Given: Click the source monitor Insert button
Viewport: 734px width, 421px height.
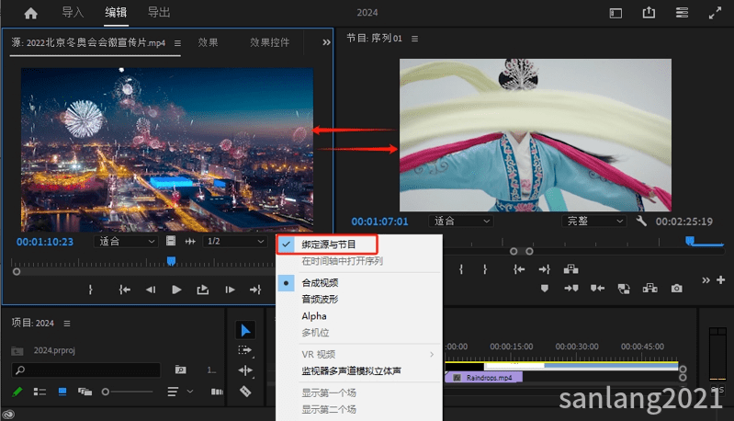Looking at the screenshot, I should 203,290.
